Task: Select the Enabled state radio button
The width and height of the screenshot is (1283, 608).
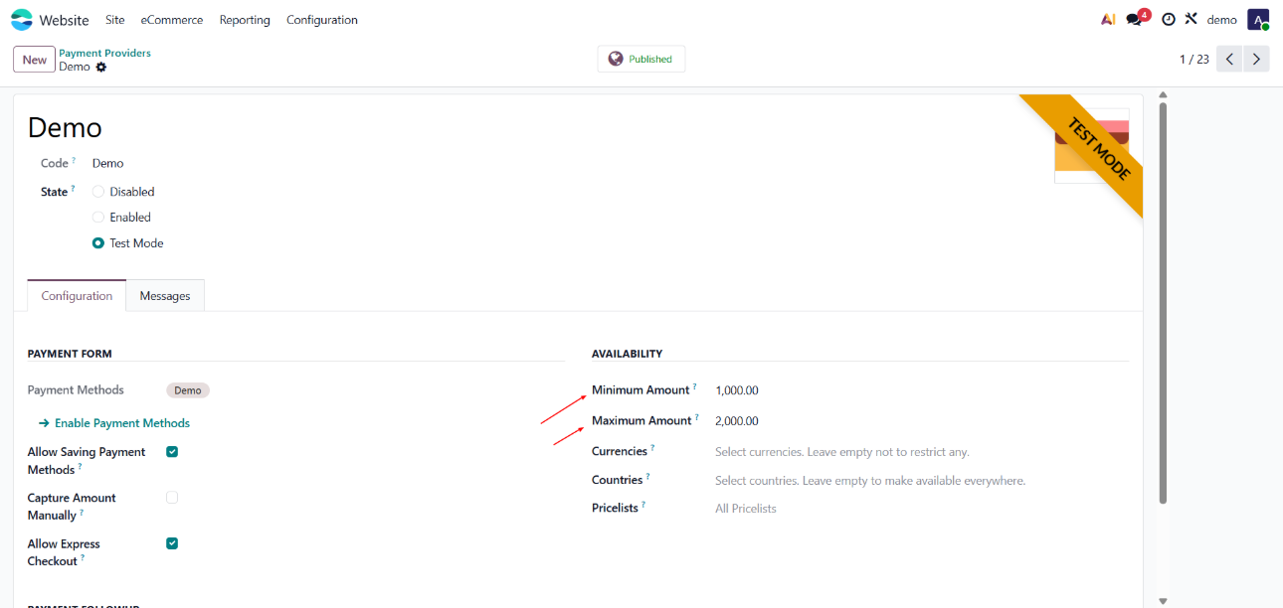Action: [x=98, y=218]
